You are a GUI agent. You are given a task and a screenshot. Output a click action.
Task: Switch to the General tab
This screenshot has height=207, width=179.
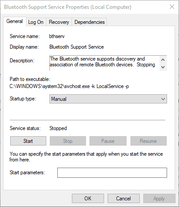point(15,22)
